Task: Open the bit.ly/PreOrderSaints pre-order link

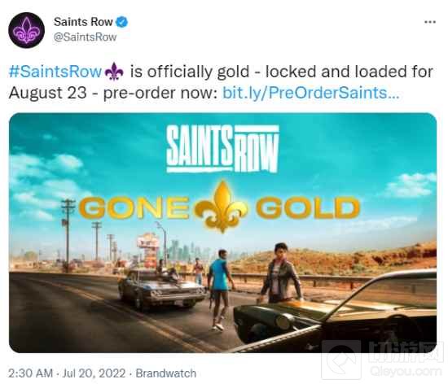Action: click(x=311, y=93)
